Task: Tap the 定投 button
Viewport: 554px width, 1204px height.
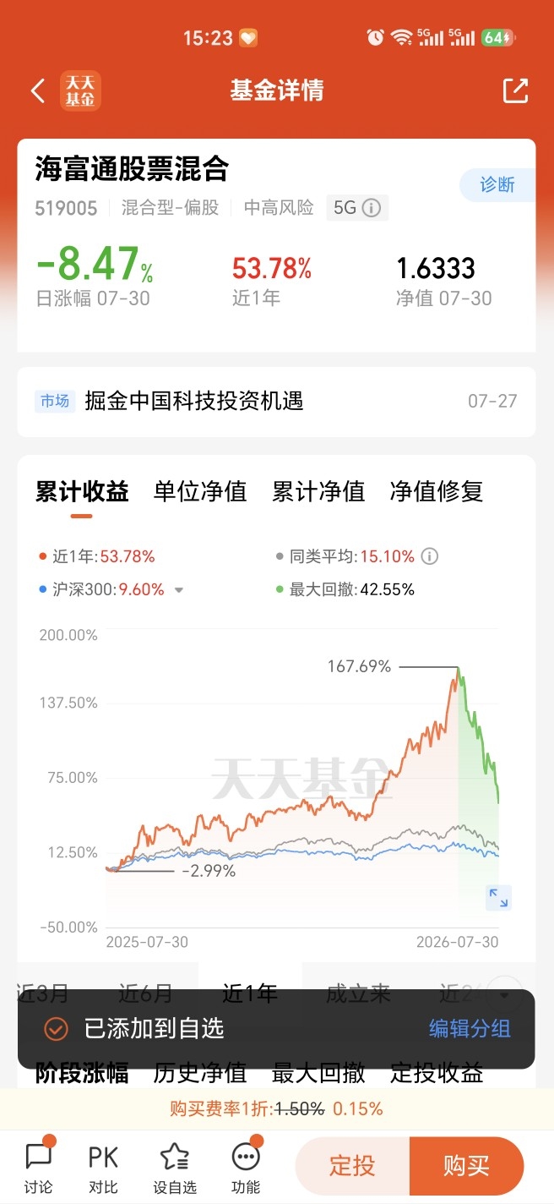Action: 353,1166
